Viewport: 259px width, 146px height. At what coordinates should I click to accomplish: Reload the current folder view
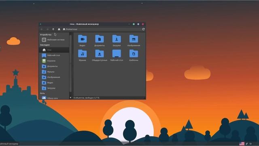(143, 29)
